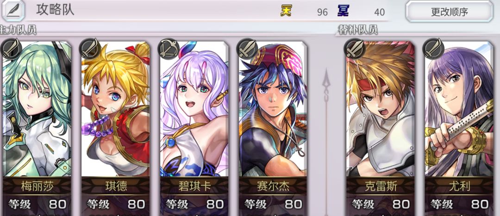Click the 梅丽莎 name label
Screen dimensions: 500x216
tap(36, 186)
